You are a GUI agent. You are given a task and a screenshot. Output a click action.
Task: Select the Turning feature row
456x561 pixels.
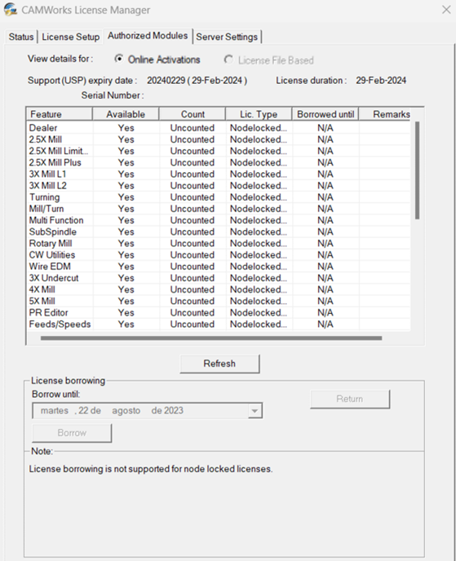coord(219,197)
